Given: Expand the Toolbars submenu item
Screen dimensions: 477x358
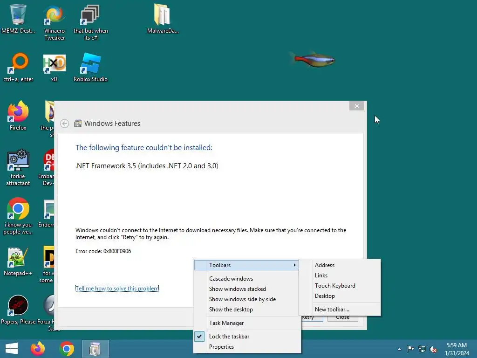Looking at the screenshot, I should 246,265.
